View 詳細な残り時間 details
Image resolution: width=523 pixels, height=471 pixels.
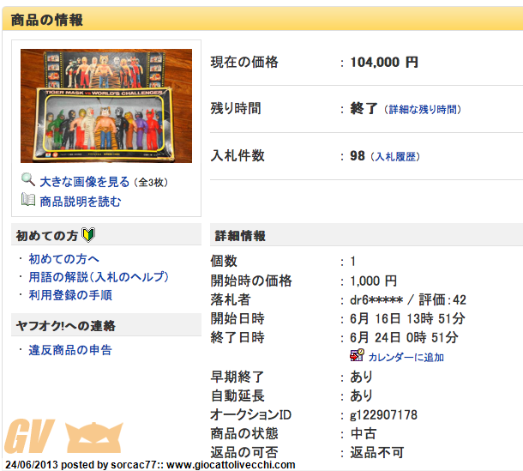pos(424,110)
